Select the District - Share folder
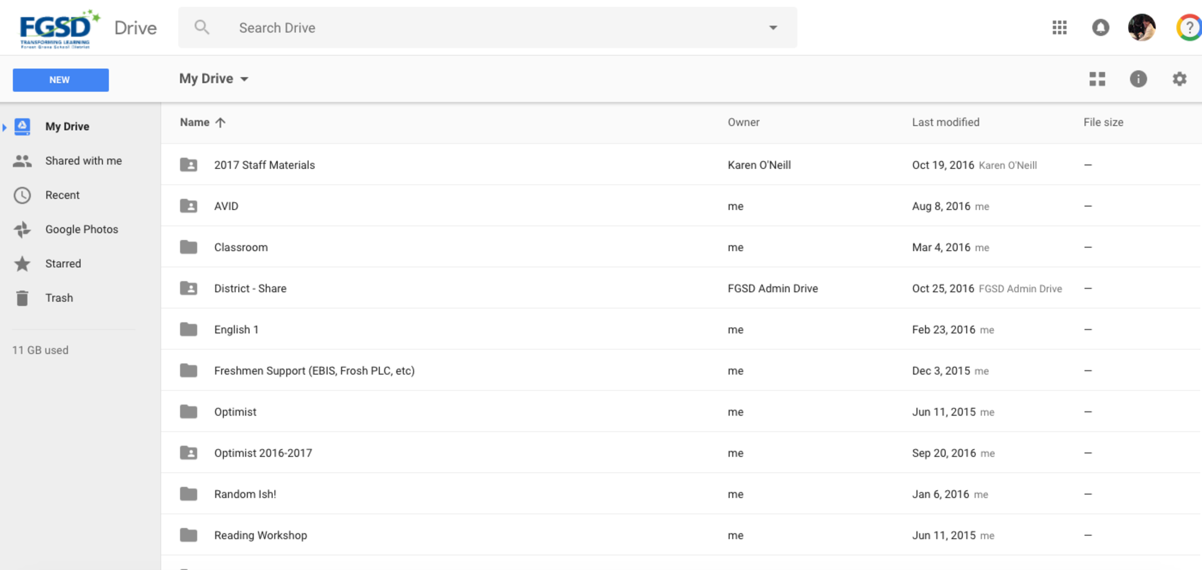The image size is (1202, 570). pyautogui.click(x=250, y=288)
